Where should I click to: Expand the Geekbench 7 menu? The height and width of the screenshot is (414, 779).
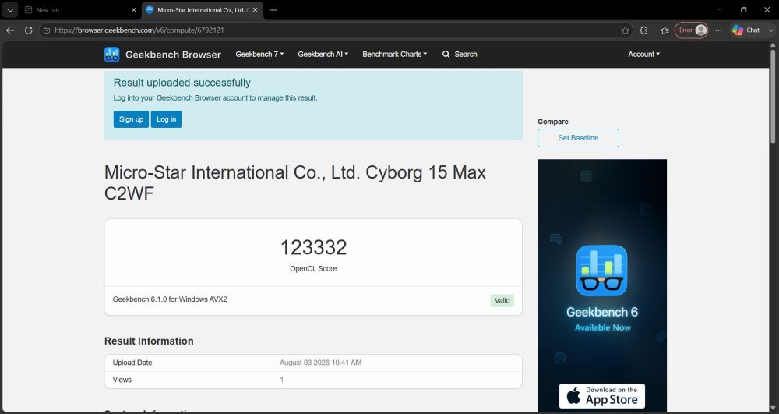[259, 54]
